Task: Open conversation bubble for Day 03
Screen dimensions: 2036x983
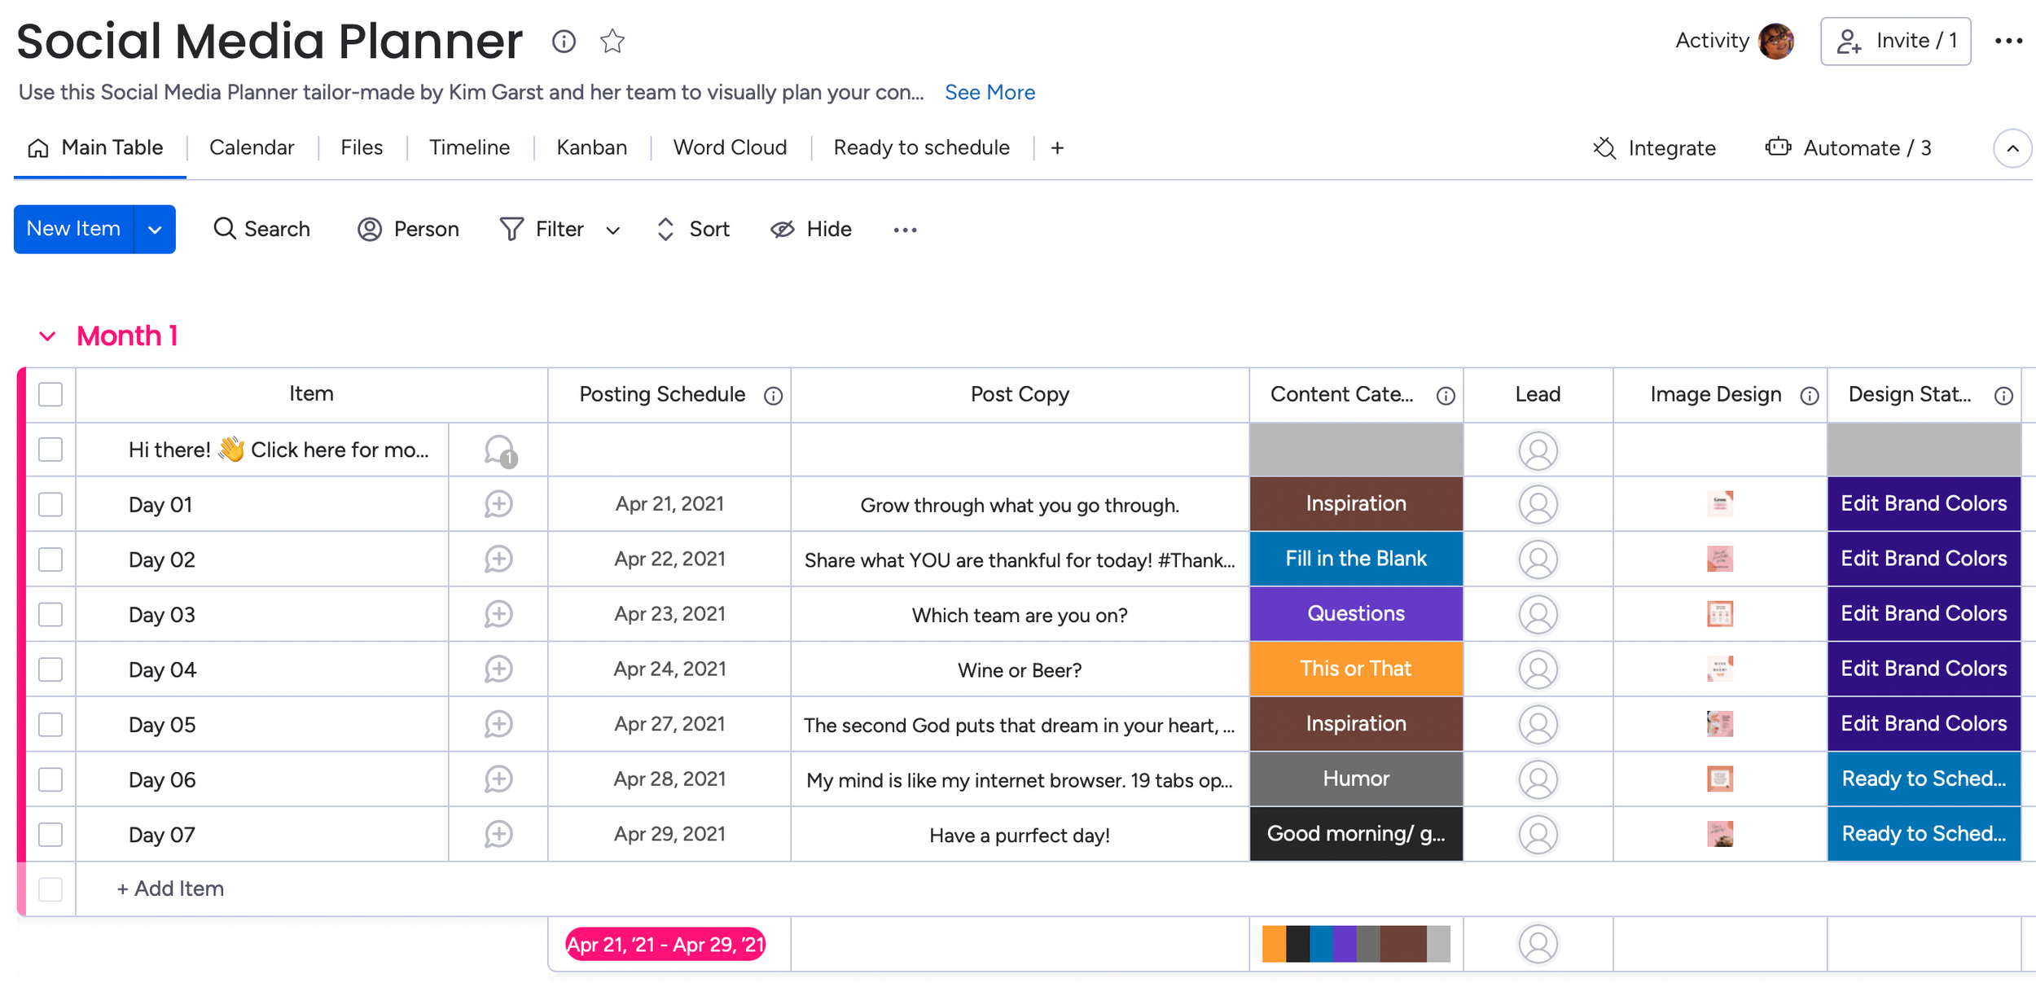Action: 498,614
